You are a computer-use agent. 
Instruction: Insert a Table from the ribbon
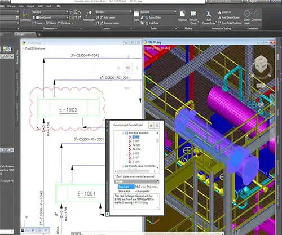(136, 16)
